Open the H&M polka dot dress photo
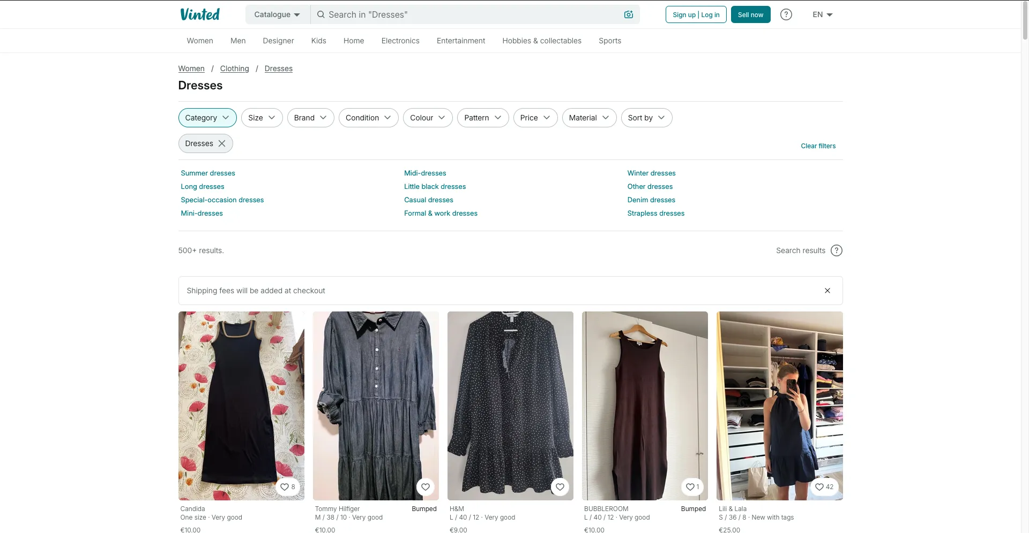This screenshot has width=1029, height=533. [510, 406]
